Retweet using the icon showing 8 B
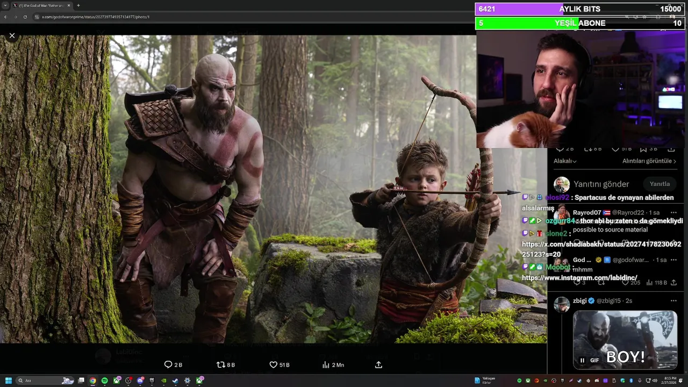Screen dimensions: 688x387 point(225,364)
